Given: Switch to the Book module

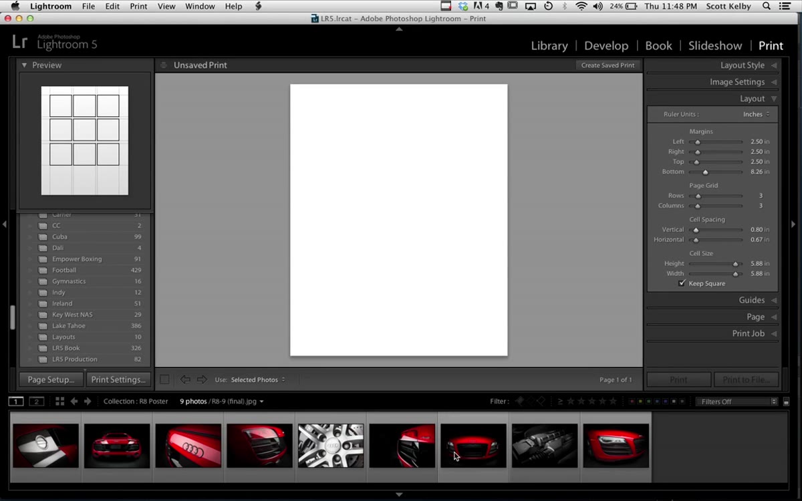Looking at the screenshot, I should point(658,45).
